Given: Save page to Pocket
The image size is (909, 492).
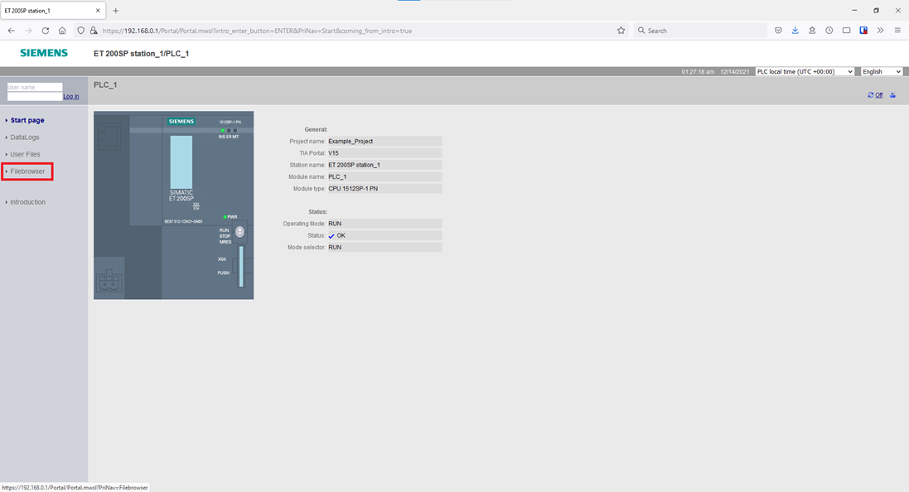Looking at the screenshot, I should [x=778, y=31].
